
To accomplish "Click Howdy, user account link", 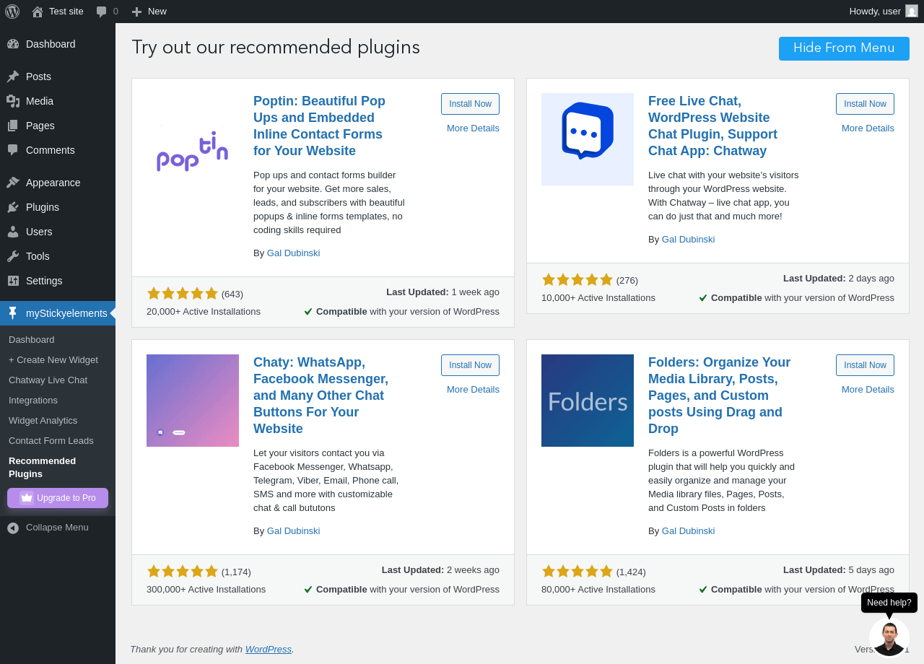I will (x=884, y=12).
